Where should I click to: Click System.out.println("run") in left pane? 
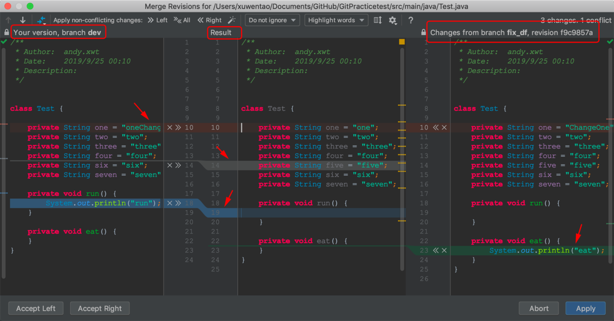(x=103, y=203)
